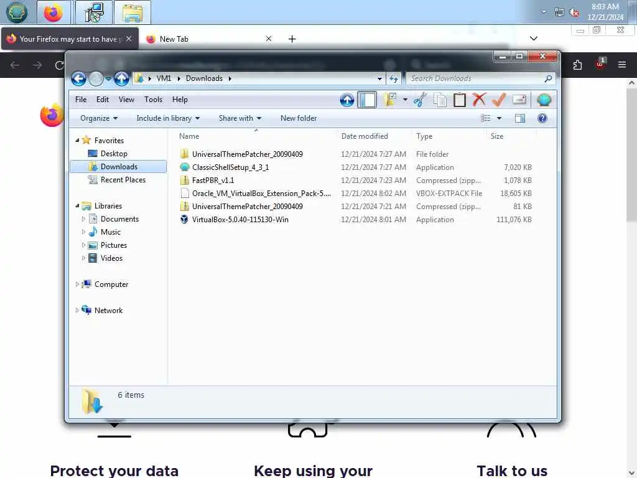
Task: Click the Downloads breadcrumb in address bar
Action: [204, 78]
